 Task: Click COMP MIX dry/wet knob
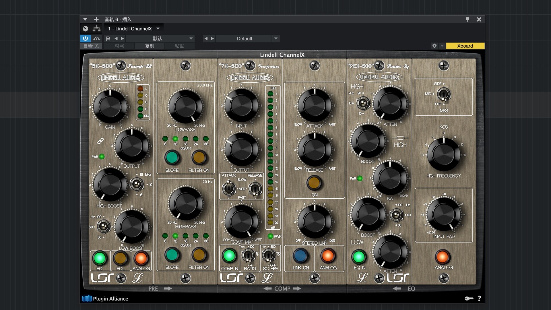click(241, 221)
